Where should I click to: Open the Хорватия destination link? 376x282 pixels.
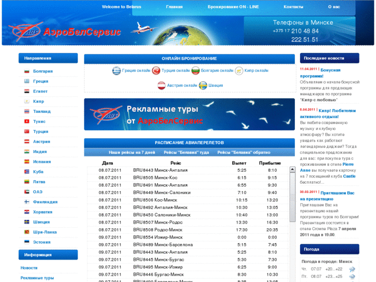[43, 212]
